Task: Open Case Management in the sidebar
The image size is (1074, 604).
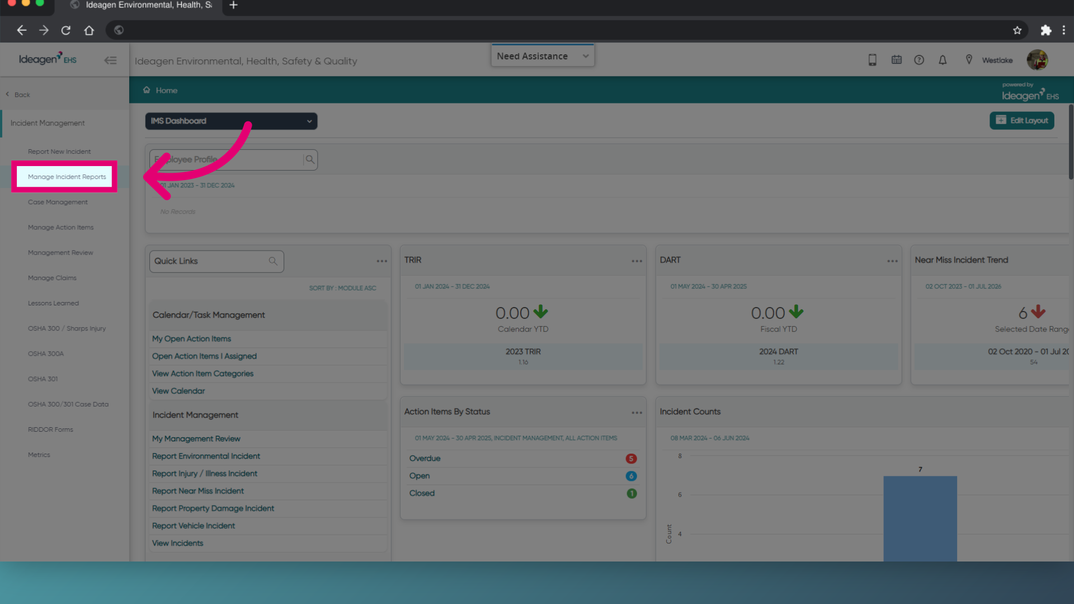Action: 58,202
